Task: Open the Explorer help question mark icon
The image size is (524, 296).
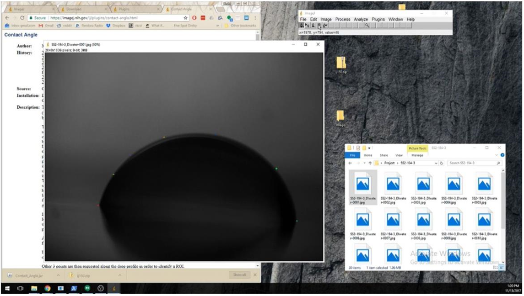Action: point(502,155)
